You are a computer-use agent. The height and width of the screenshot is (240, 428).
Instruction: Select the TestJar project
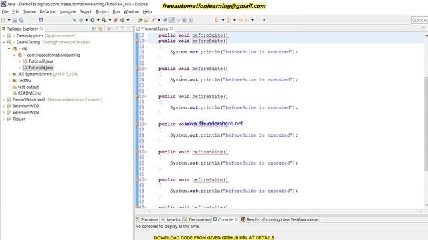[x=19, y=119]
